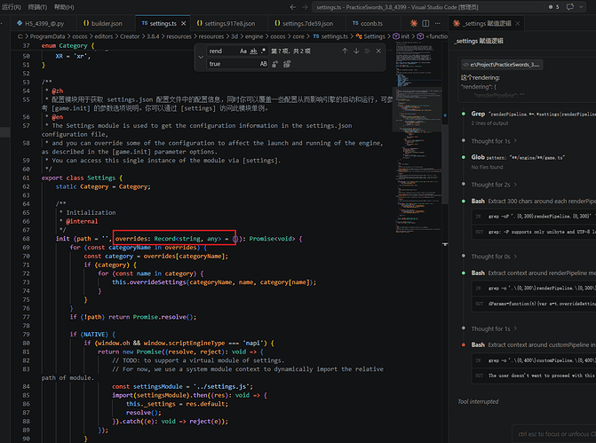Click the command center search box

coord(427,7)
